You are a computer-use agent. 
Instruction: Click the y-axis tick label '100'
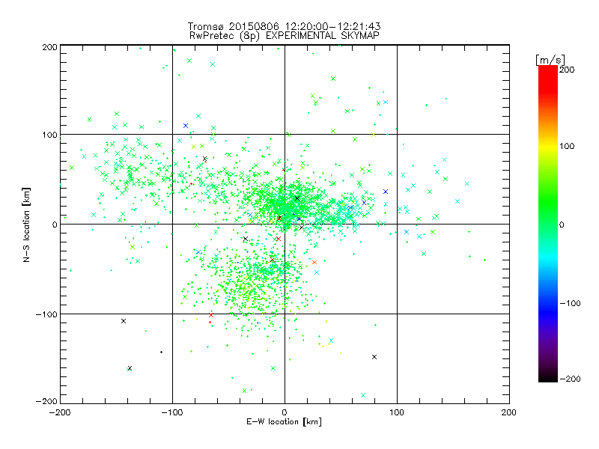coord(49,135)
